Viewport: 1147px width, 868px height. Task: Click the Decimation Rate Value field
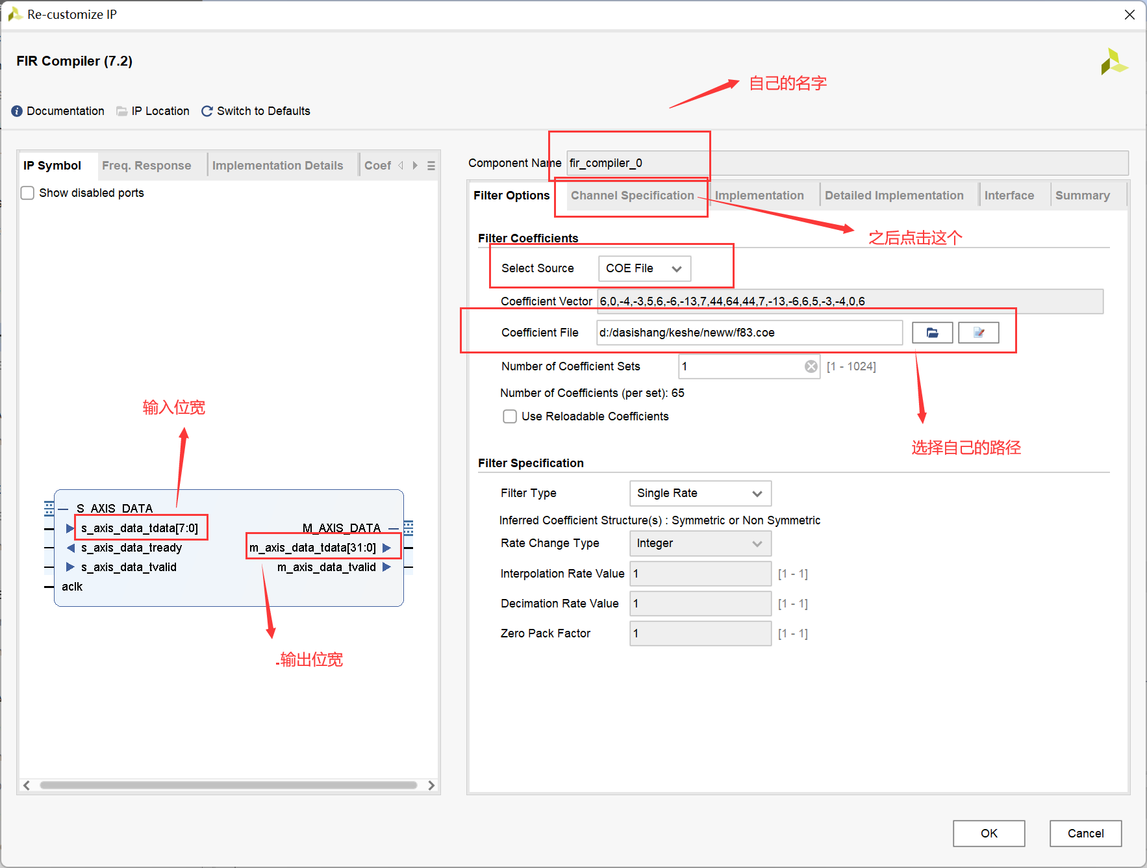[x=700, y=604]
